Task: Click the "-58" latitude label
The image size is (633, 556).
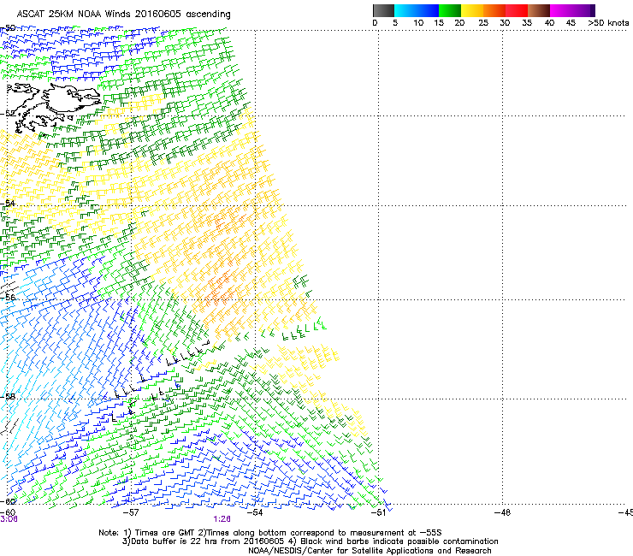Action: point(8,396)
